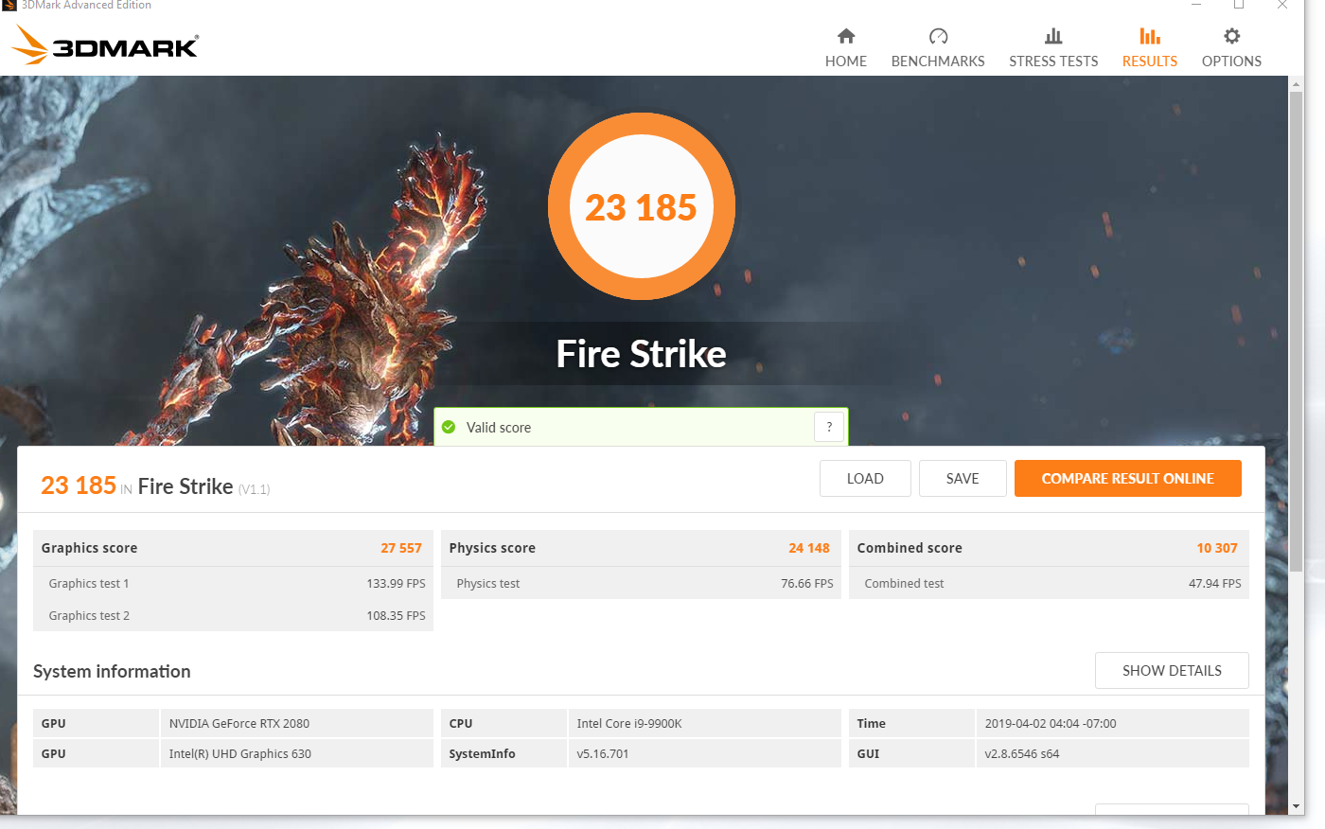This screenshot has height=829, width=1325.
Task: Click the GUI version v2.8.6546 s64
Action: point(1113,754)
